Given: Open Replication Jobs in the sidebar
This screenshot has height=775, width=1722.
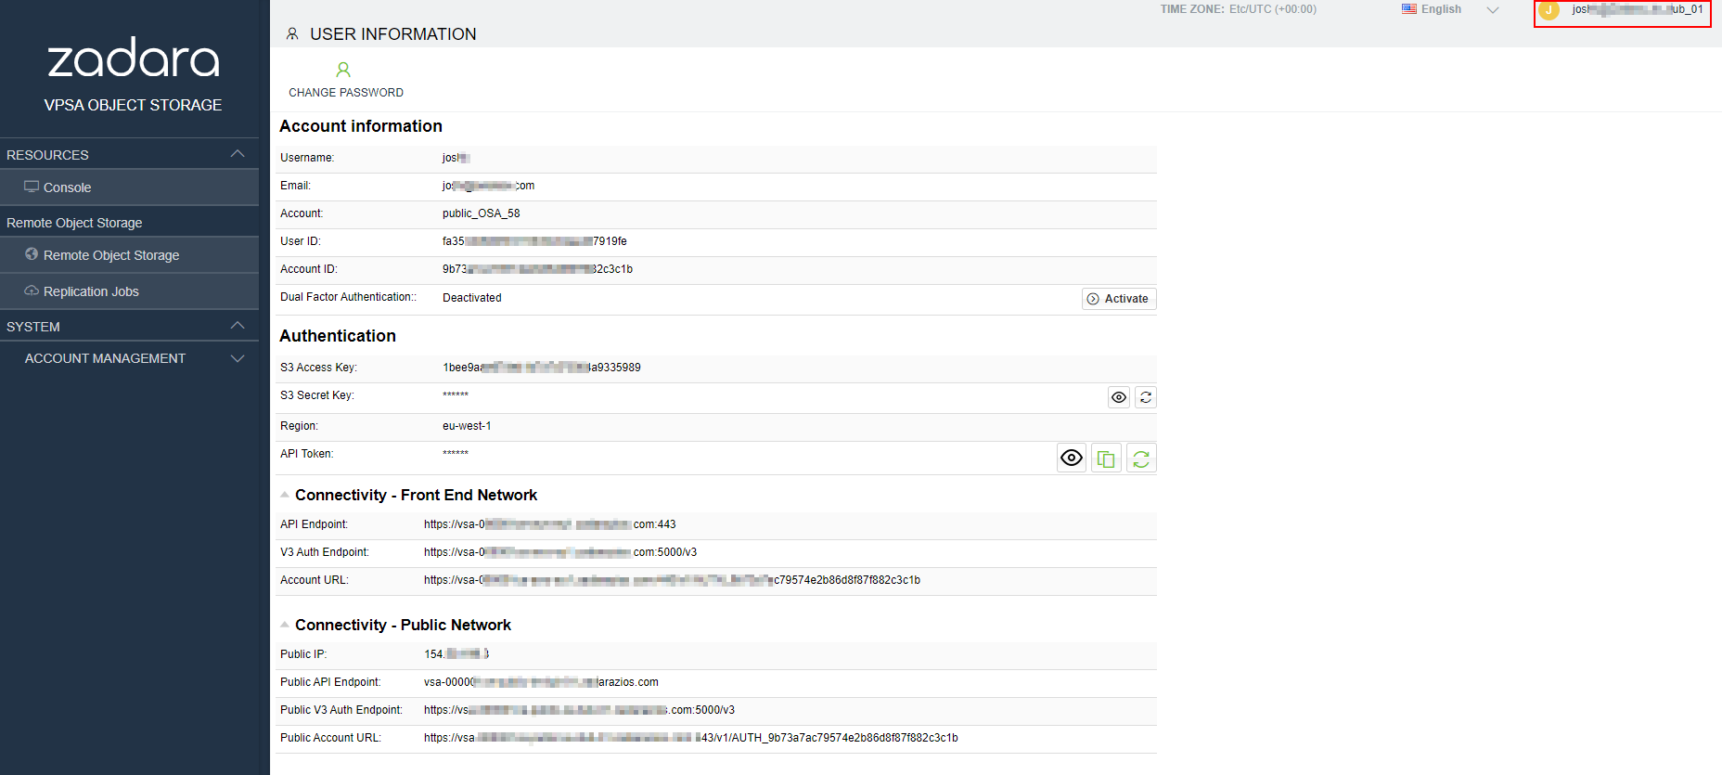Looking at the screenshot, I should click(x=130, y=291).
